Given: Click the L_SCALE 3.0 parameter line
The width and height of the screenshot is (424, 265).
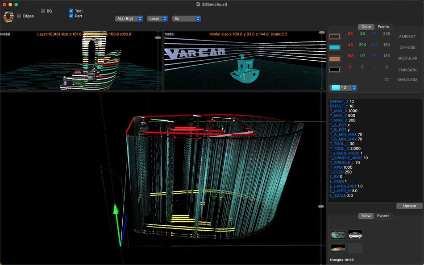Looking at the screenshot, I should (x=341, y=195).
